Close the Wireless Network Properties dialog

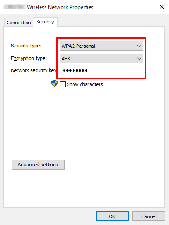click(162, 7)
